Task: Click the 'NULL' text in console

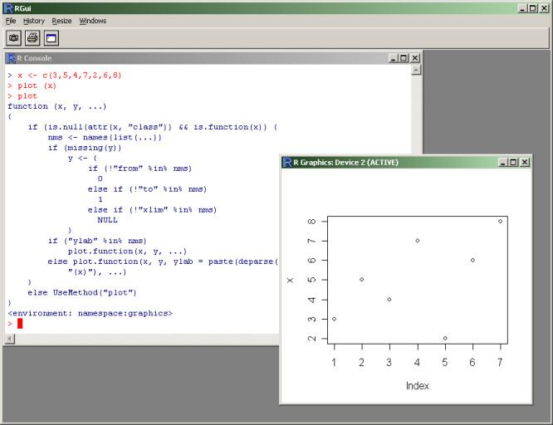Action: click(x=107, y=220)
